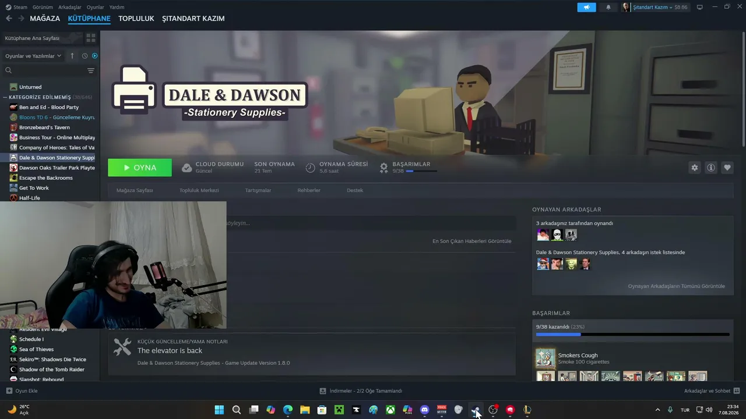Screen dimensions: 746x419
Task: Open the Görünüm menu
Action: 43,7
